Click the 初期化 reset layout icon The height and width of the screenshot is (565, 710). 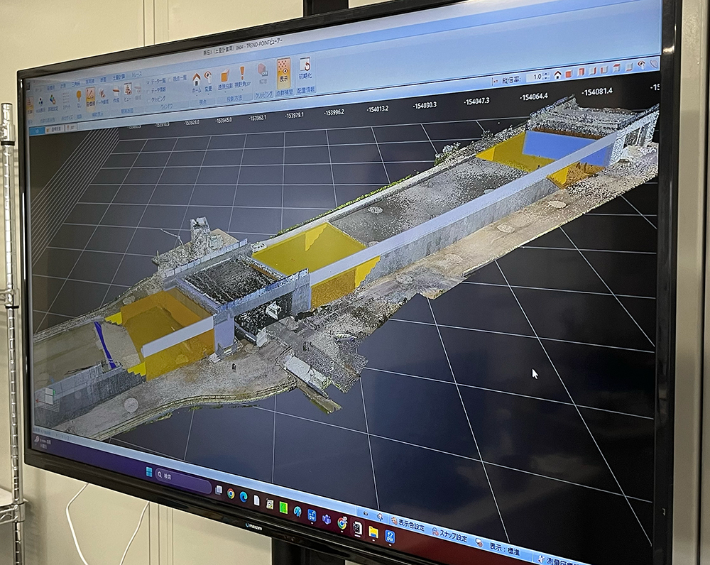point(305,67)
